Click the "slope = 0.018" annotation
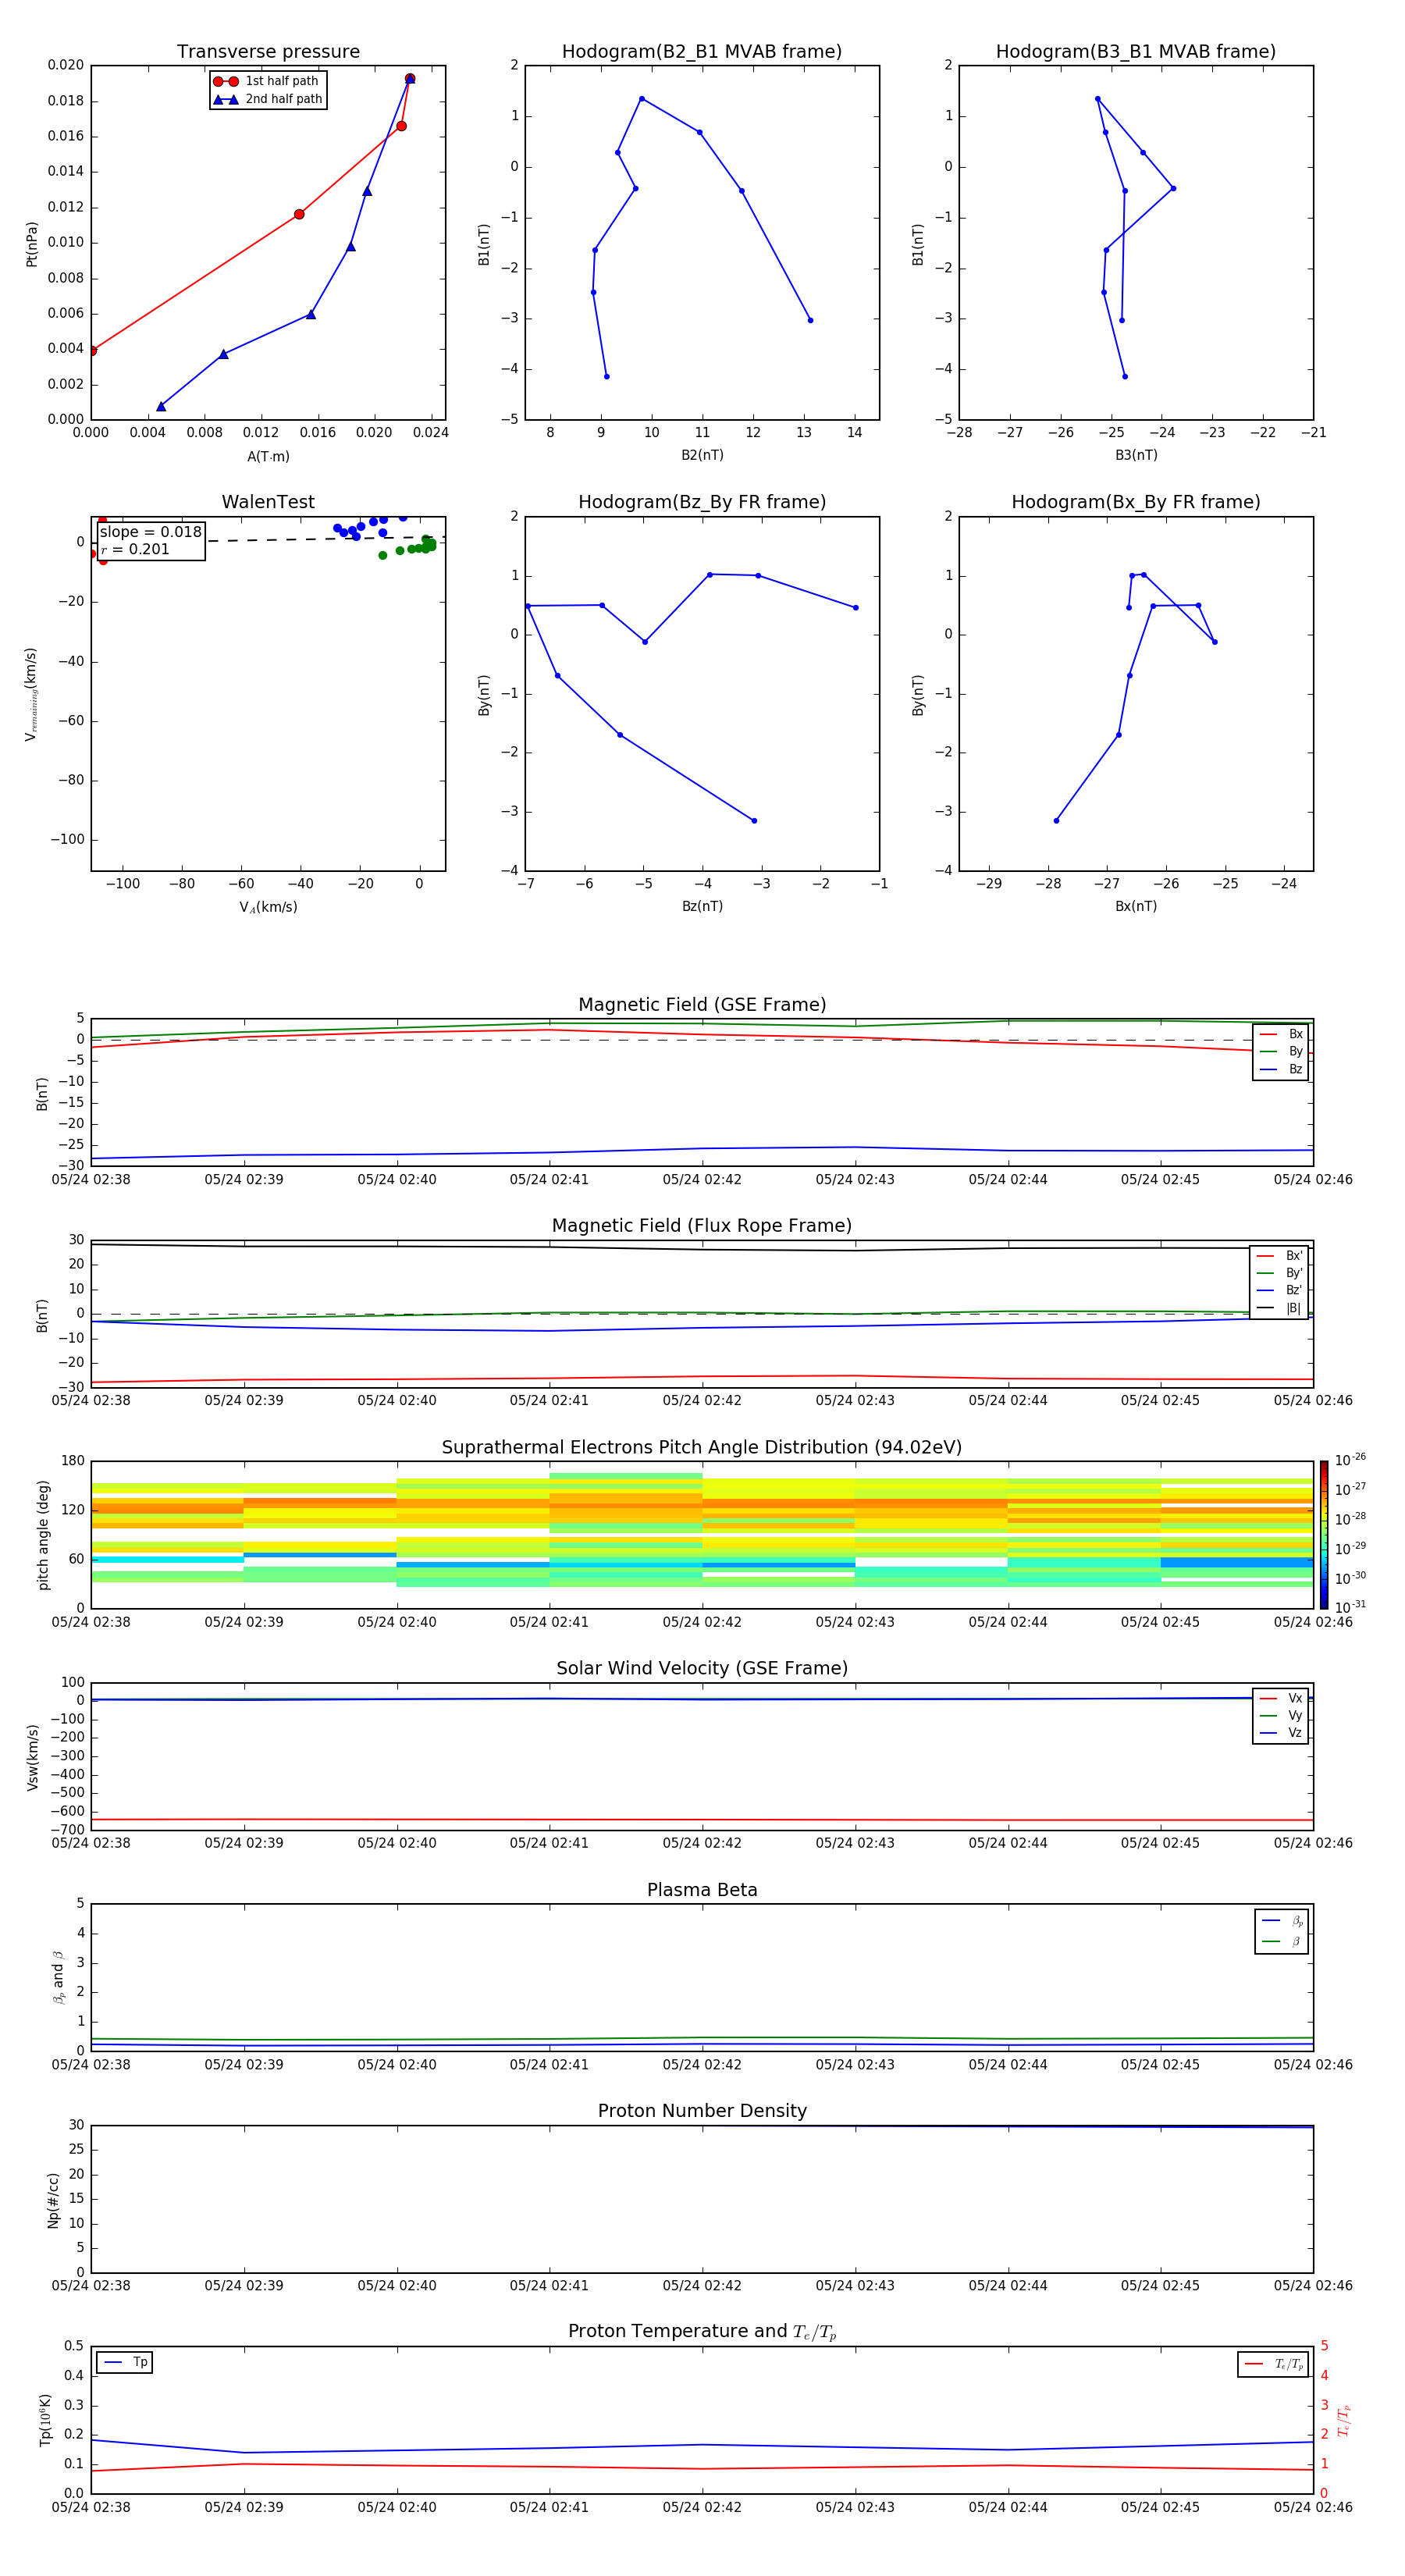Screen dimensions: 1405x2576 [x=151, y=532]
